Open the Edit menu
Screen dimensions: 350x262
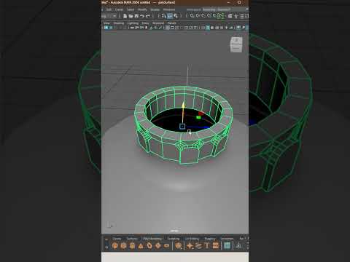[109, 9]
